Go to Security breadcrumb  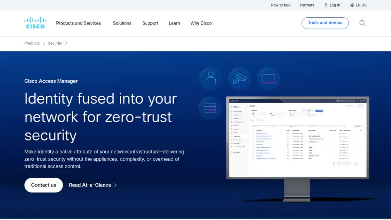point(55,43)
